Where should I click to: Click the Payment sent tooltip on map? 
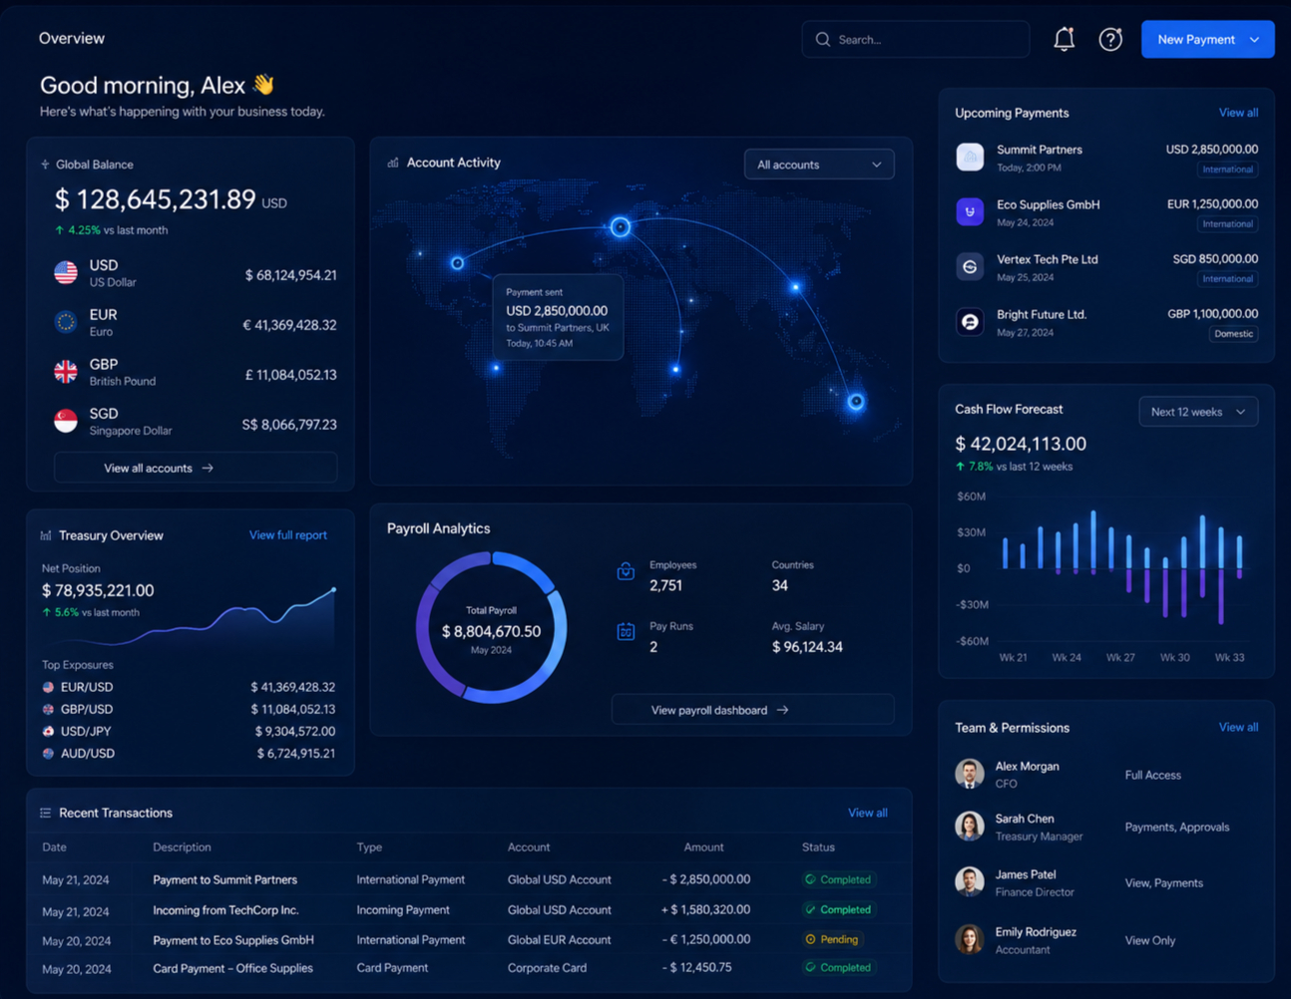pos(558,317)
